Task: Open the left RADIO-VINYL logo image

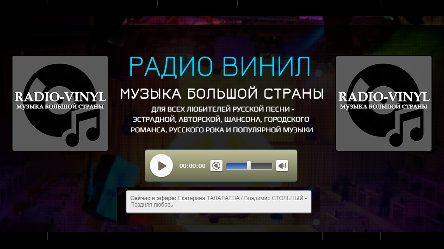Action: click(x=60, y=103)
